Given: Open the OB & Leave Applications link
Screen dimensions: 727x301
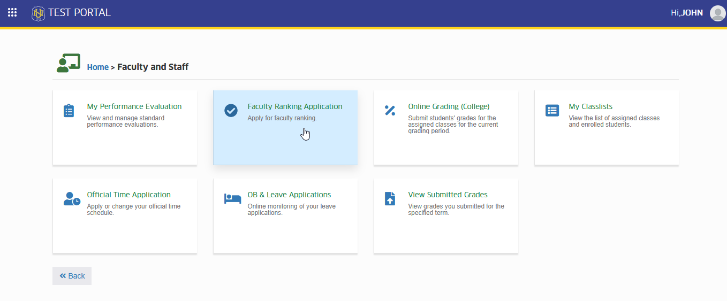Looking at the screenshot, I should tap(290, 195).
